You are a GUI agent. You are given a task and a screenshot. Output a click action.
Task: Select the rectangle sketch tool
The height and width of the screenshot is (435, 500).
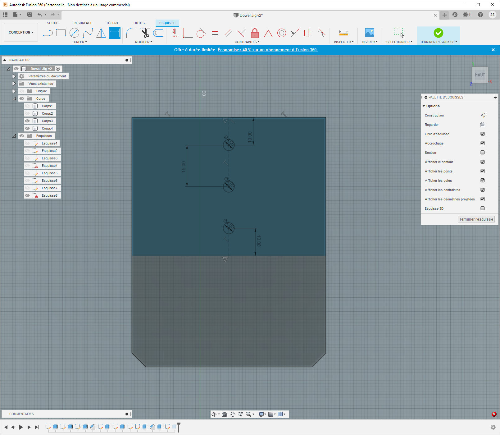[61, 33]
